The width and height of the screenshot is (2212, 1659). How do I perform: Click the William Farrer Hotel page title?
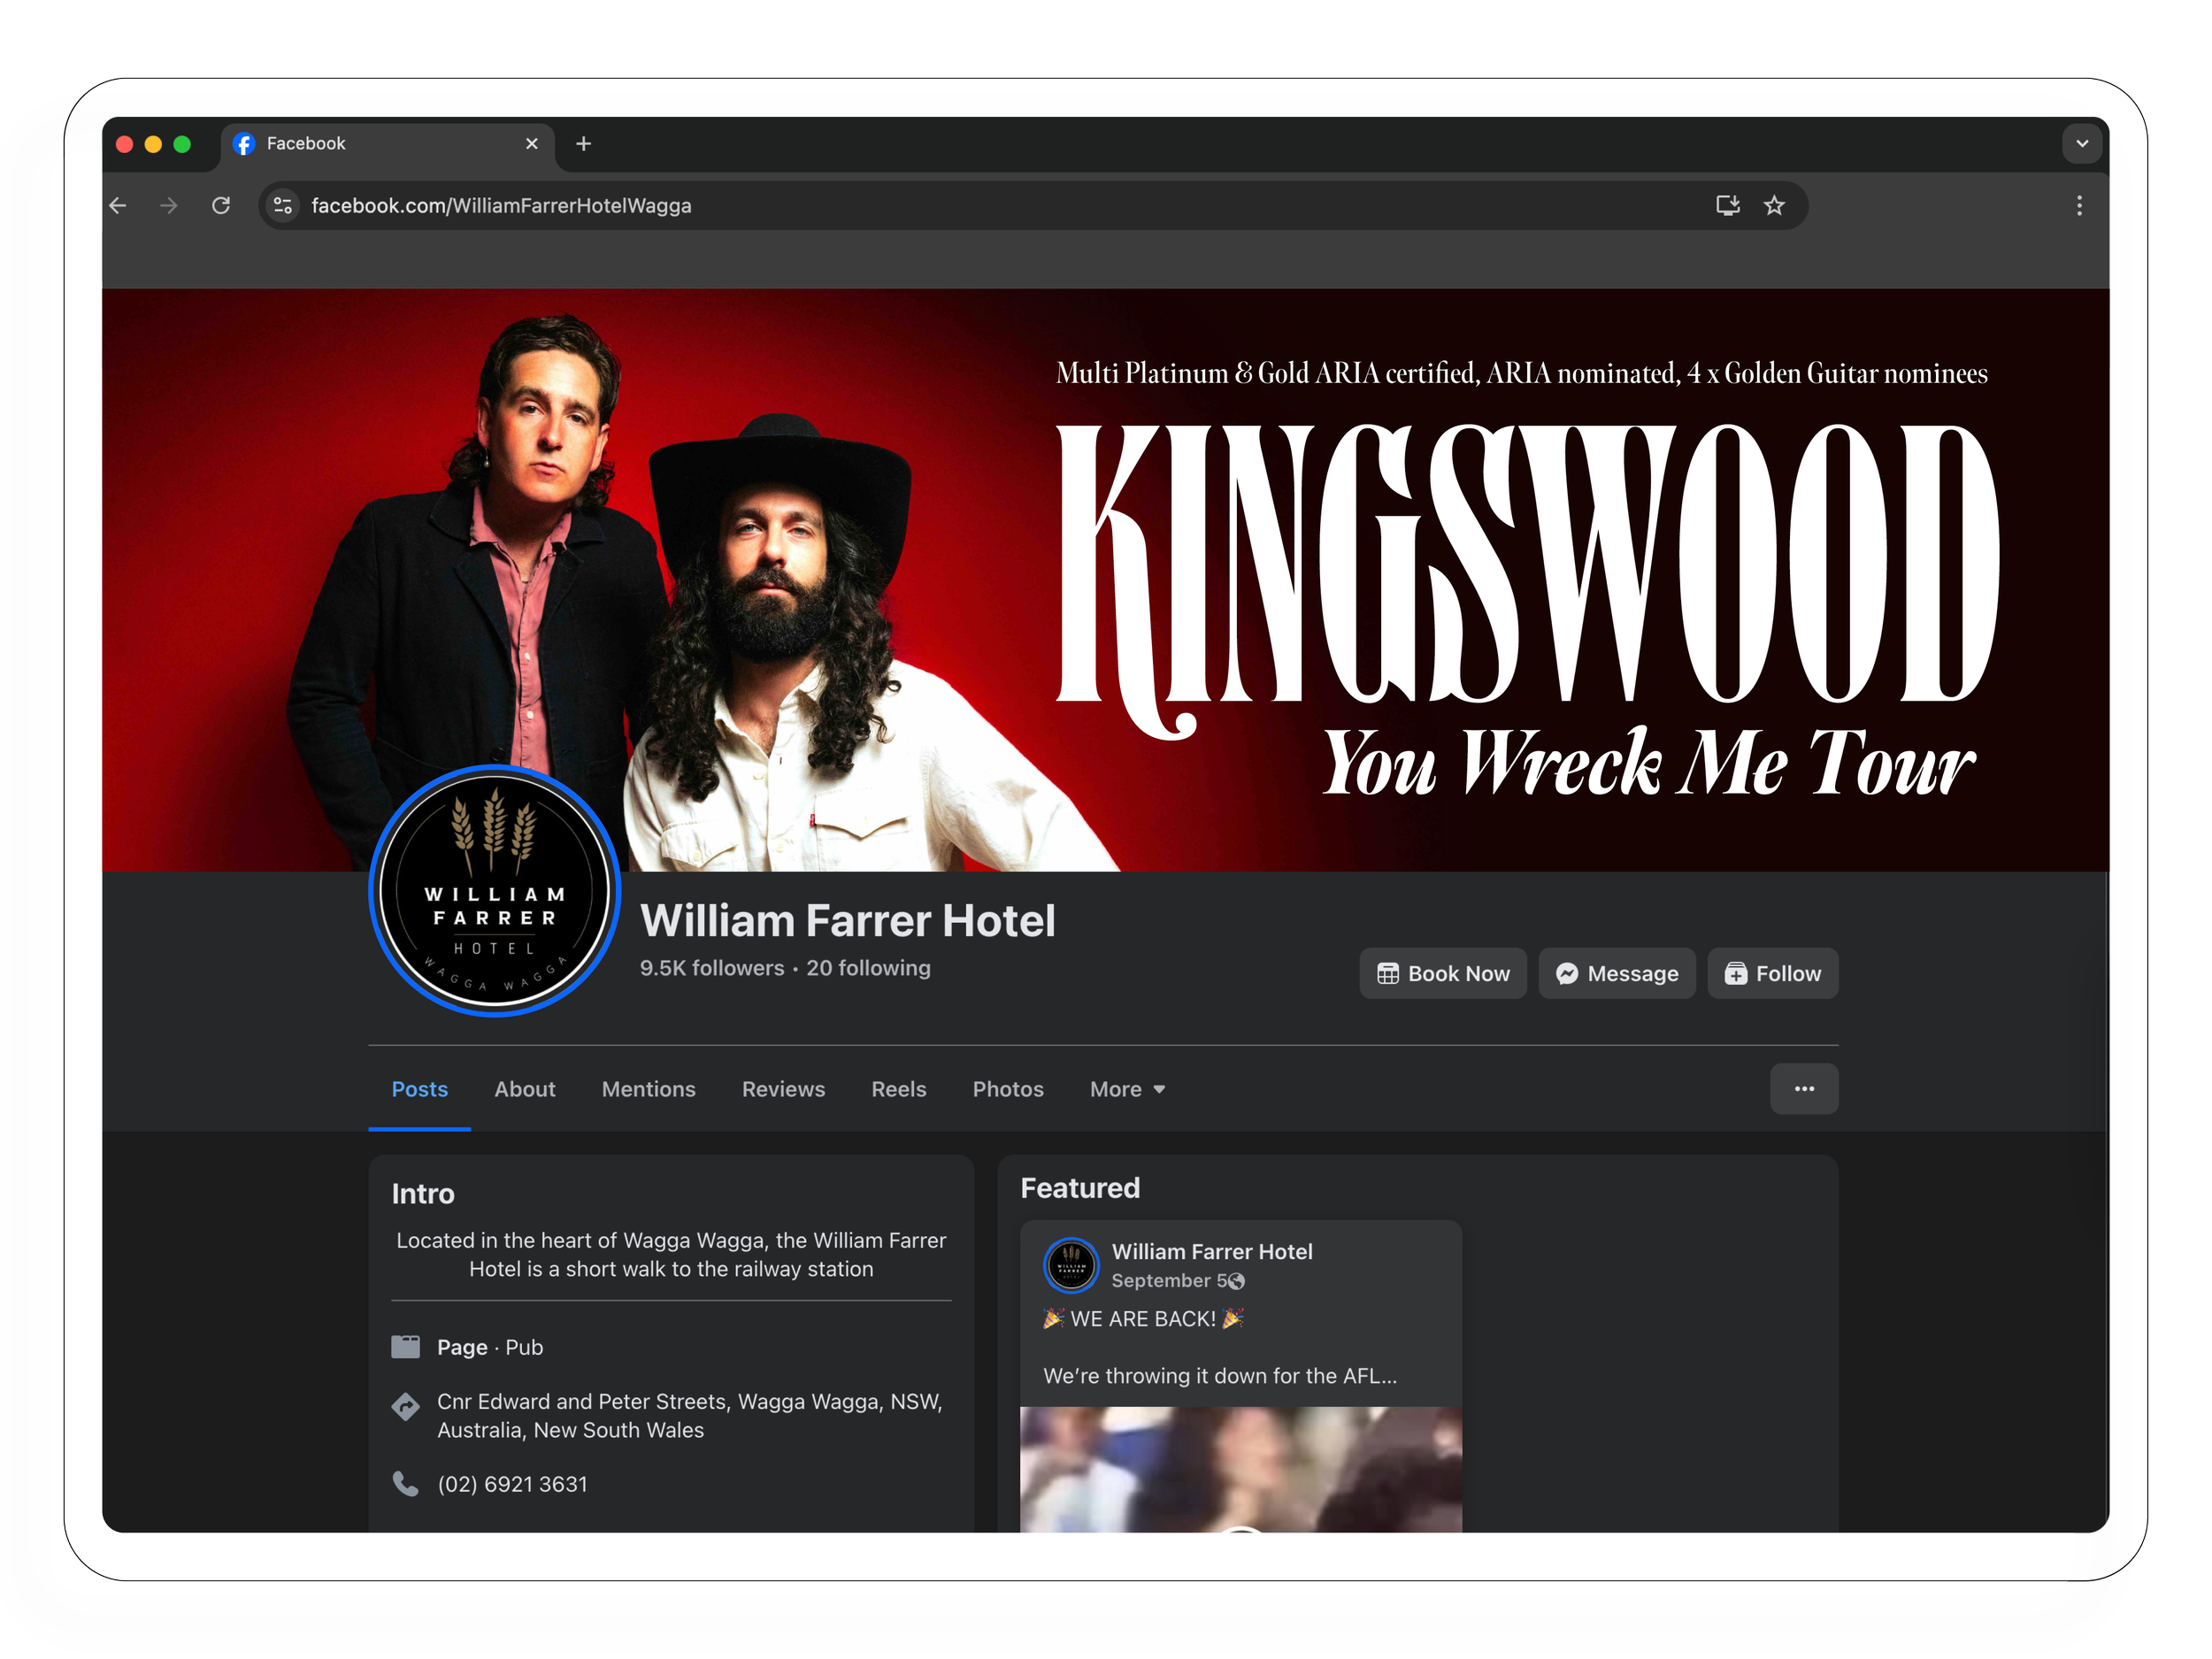point(848,921)
